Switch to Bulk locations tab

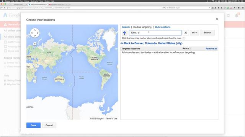click(x=163, y=27)
